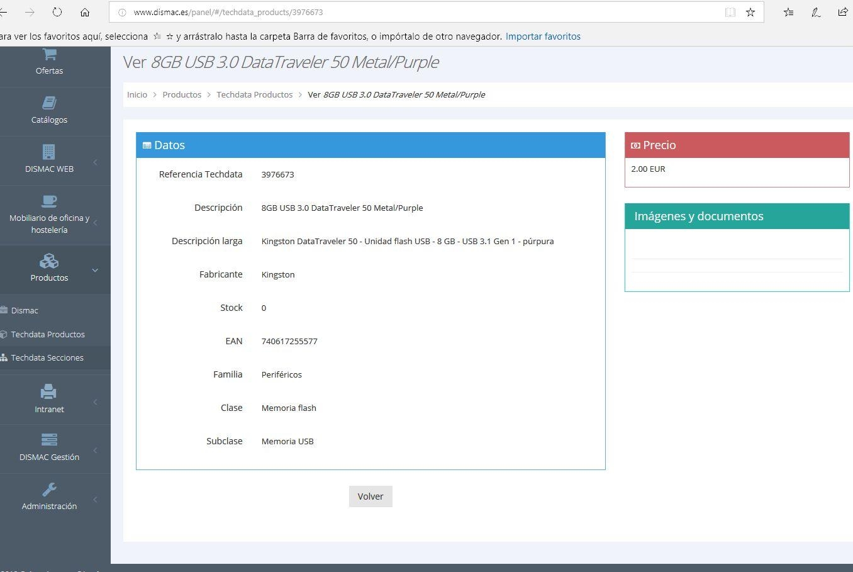Expand the DISMAC WEB menu arrow

pyautogui.click(x=95, y=162)
